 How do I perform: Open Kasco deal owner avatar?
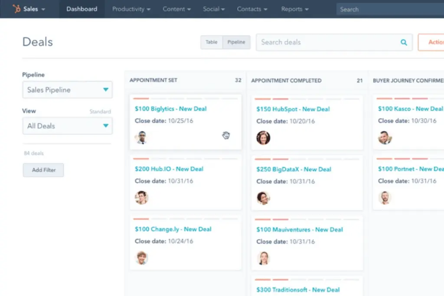(x=385, y=137)
